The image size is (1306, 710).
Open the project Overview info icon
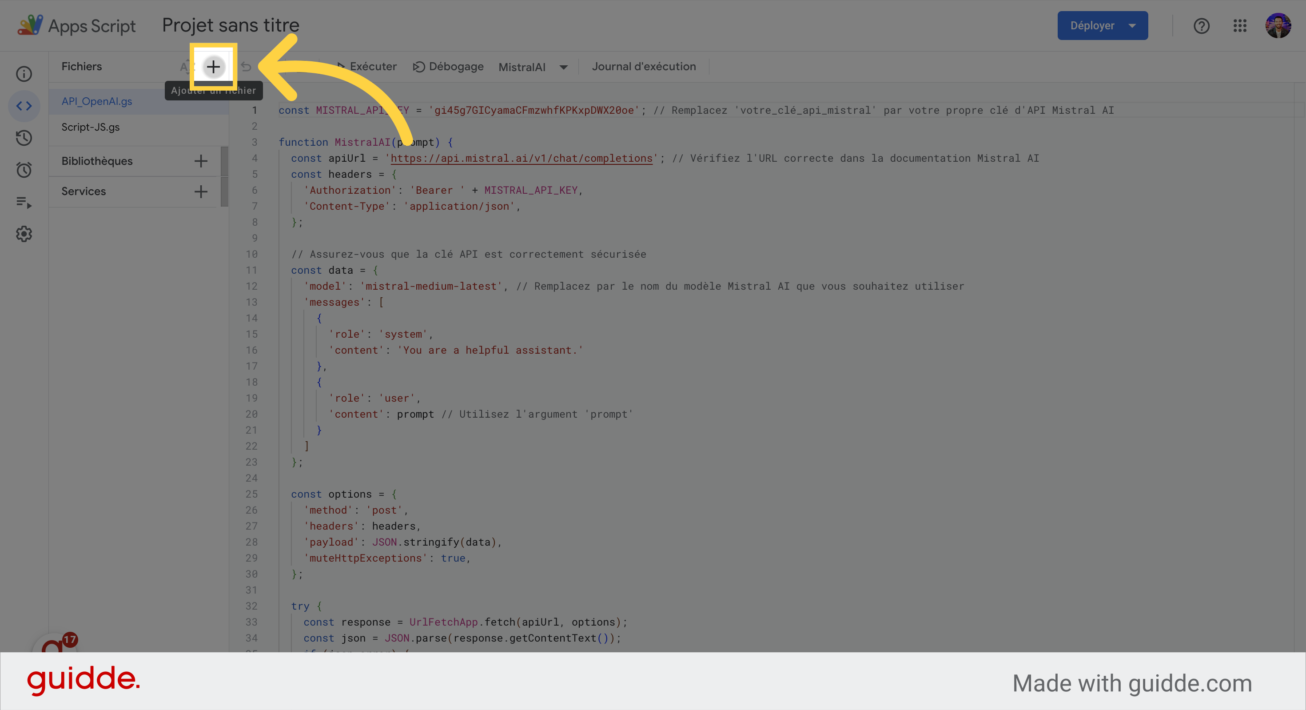click(24, 74)
